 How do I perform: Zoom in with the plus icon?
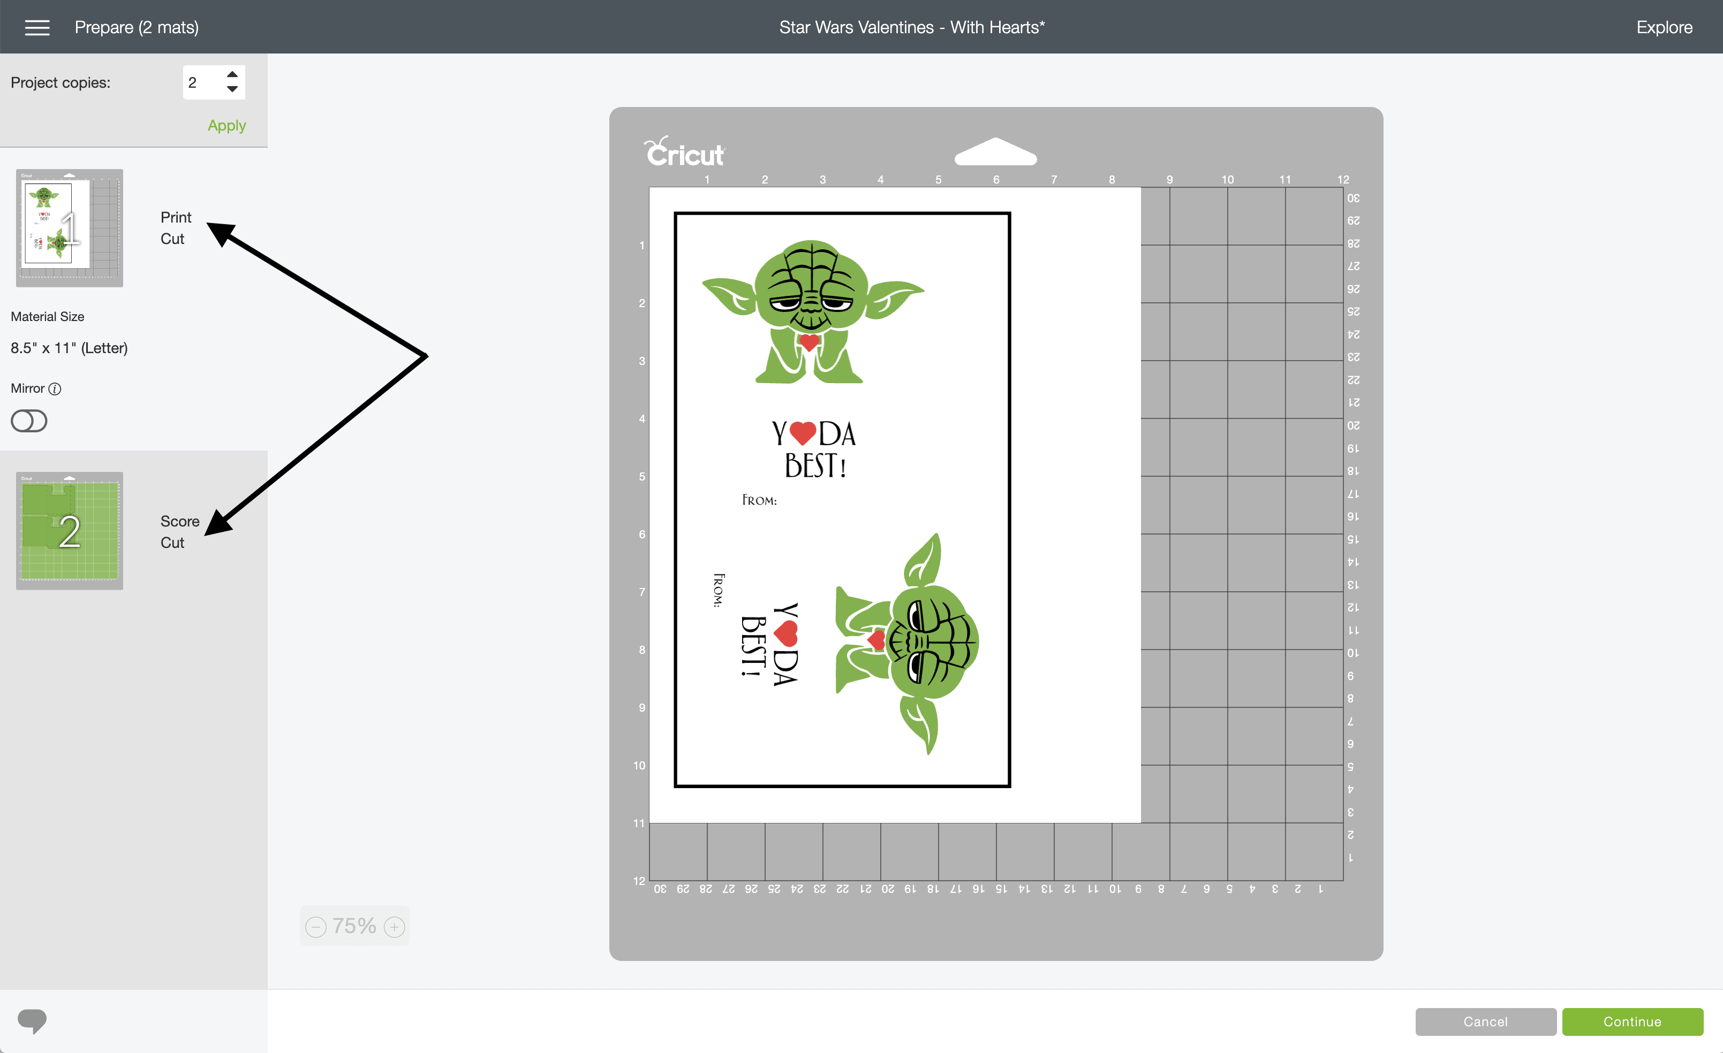[395, 927]
